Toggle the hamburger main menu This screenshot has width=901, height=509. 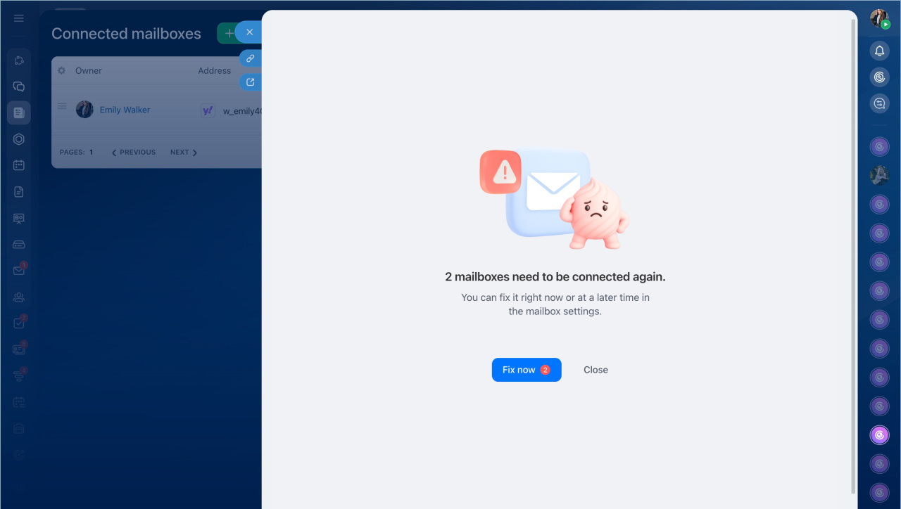click(19, 18)
